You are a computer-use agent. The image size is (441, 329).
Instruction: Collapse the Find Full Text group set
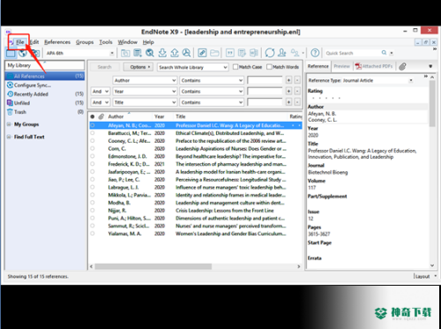pyautogui.click(x=9, y=137)
